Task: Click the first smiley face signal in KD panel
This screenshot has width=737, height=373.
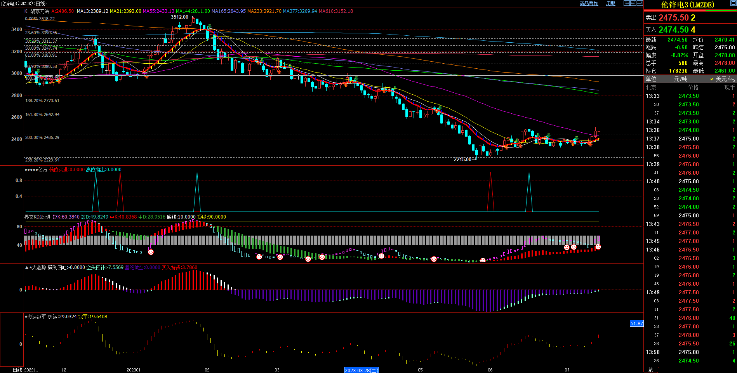Action: [151, 252]
